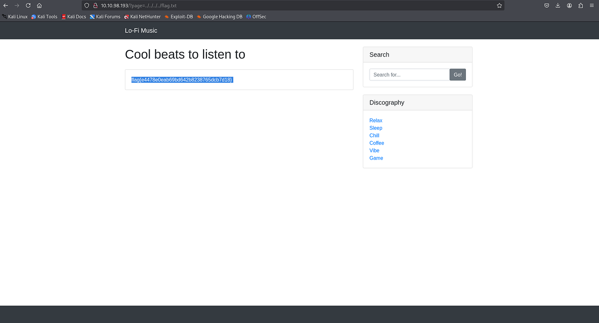Click the highlighted flag text
Screen dimensions: 599x323
pos(181,80)
